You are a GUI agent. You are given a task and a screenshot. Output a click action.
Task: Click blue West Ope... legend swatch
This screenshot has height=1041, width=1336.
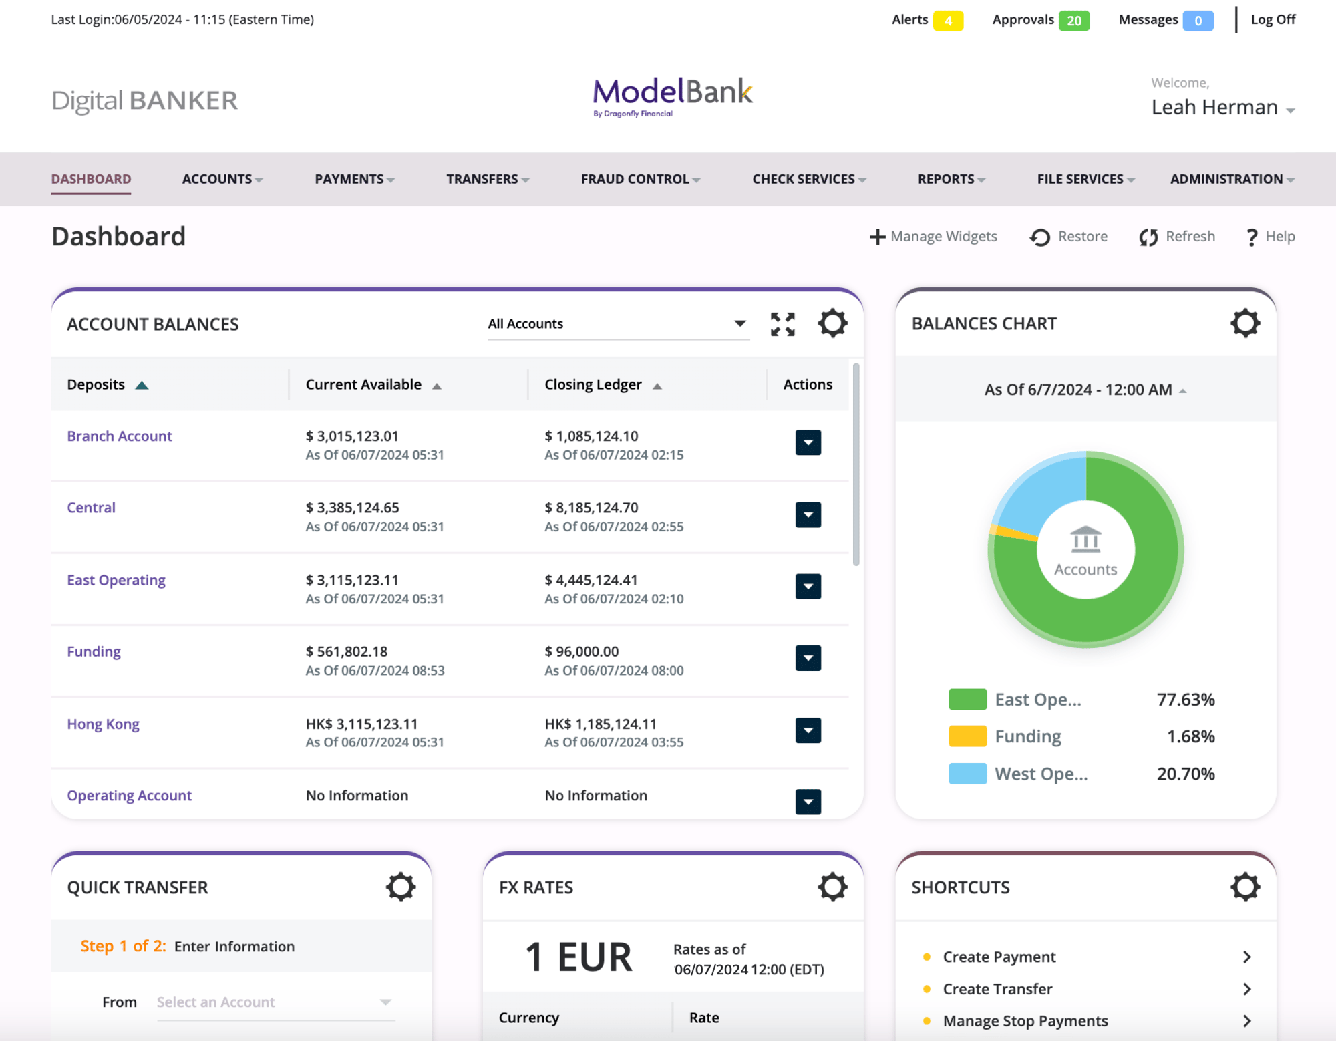(x=967, y=774)
